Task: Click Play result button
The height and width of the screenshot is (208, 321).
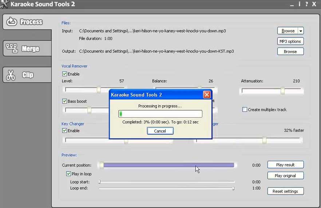Action: 285,165
